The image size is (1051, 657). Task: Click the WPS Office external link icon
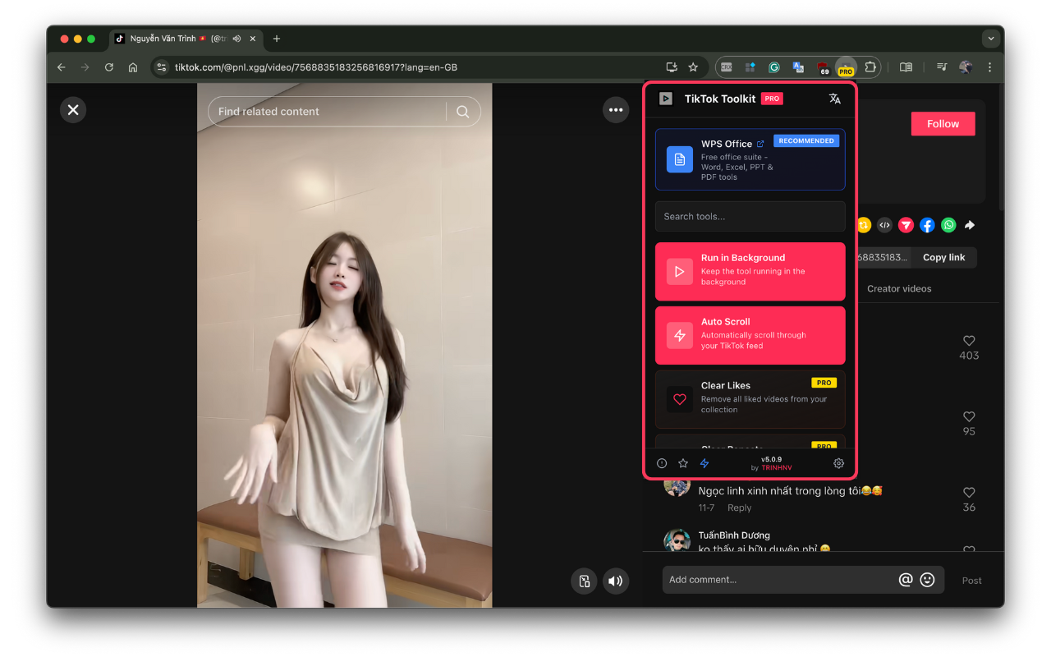tap(760, 144)
